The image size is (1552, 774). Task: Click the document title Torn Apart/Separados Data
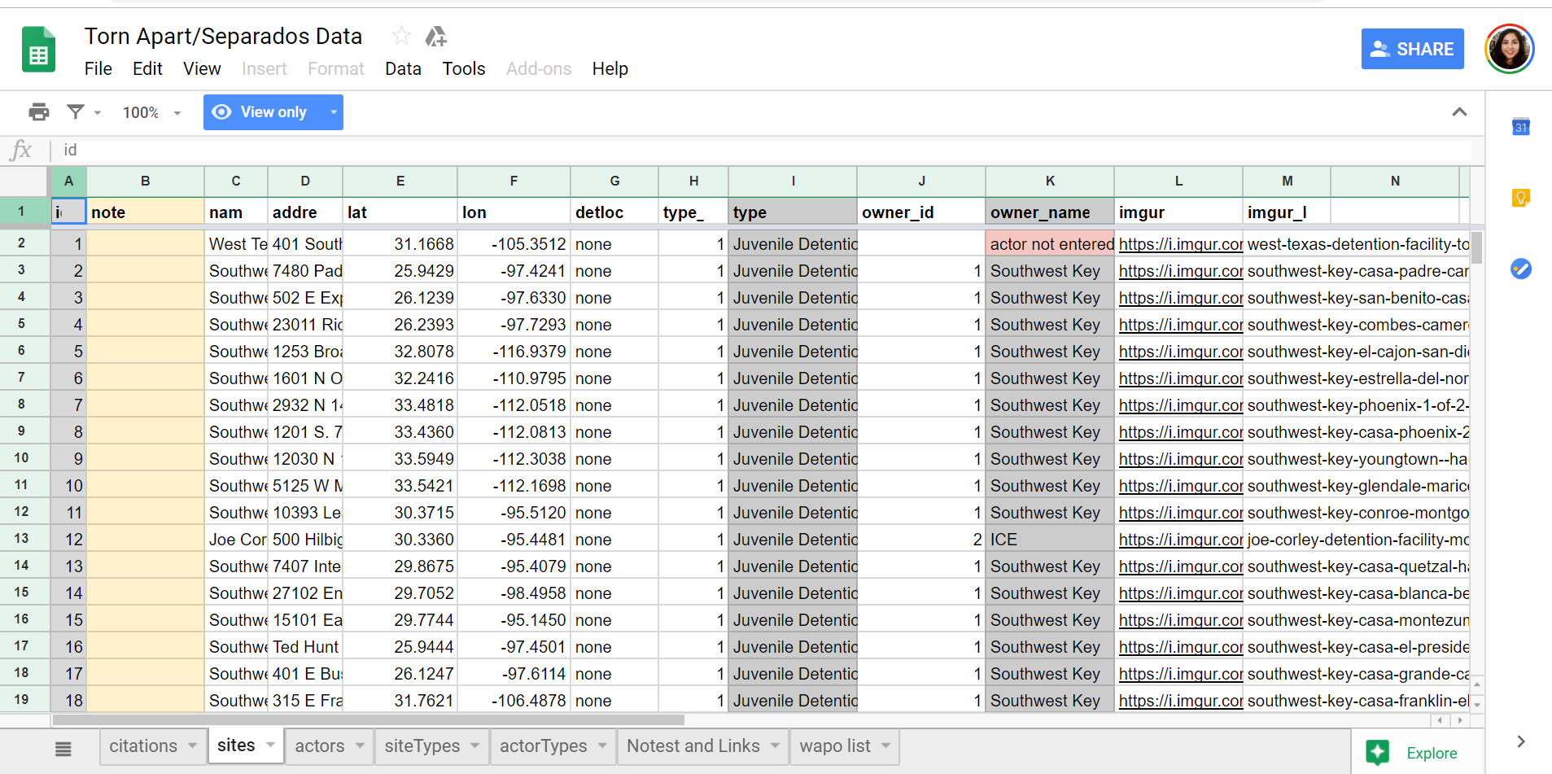point(223,36)
